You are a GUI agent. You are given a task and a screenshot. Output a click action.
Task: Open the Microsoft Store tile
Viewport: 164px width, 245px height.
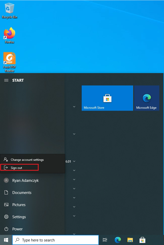[107, 98]
